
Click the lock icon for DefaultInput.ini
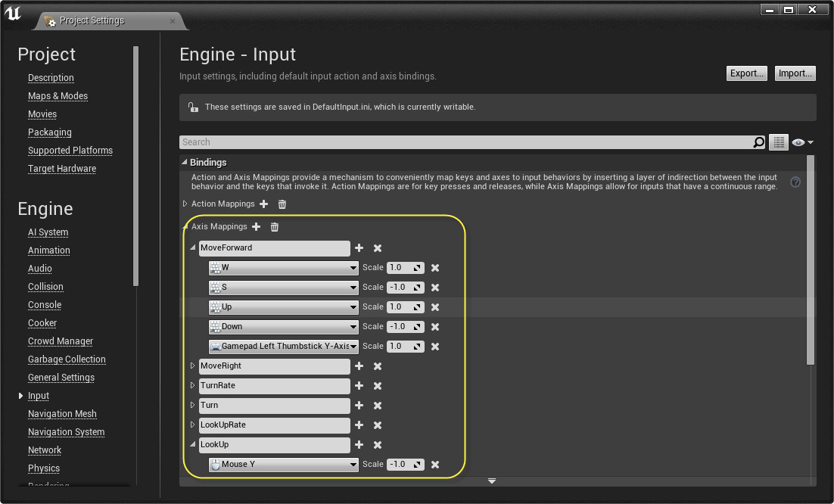point(193,107)
